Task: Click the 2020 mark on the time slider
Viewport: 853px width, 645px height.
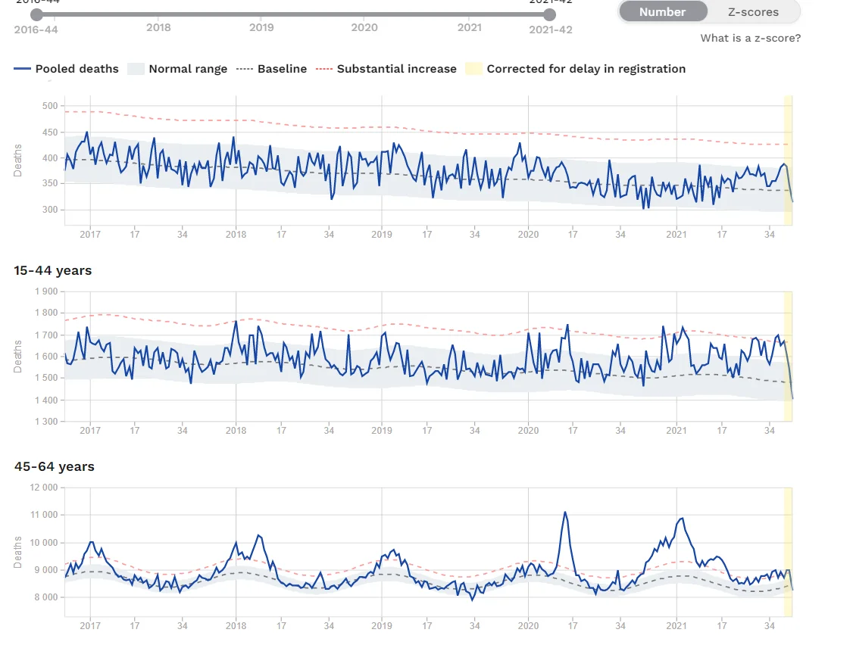Action: (364, 27)
